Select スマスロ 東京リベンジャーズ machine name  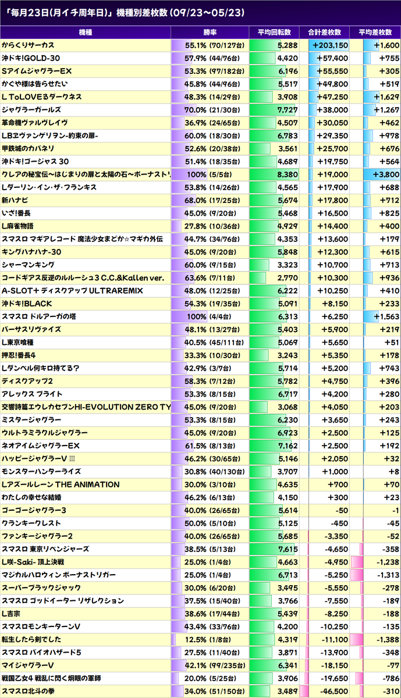tap(45, 548)
